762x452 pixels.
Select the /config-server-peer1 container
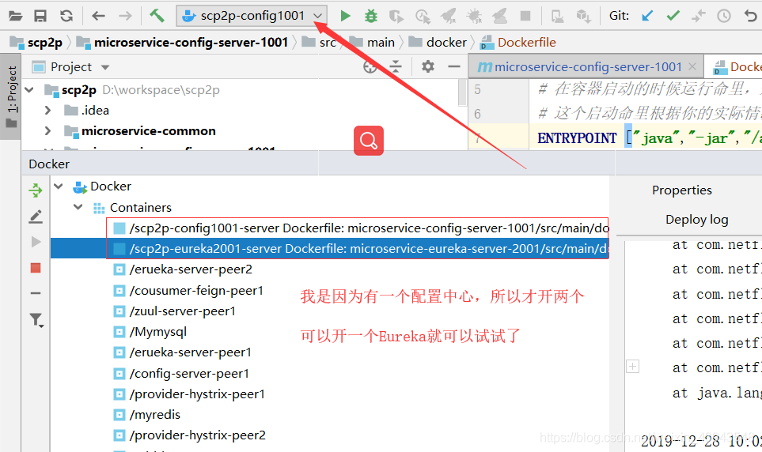[x=181, y=374]
